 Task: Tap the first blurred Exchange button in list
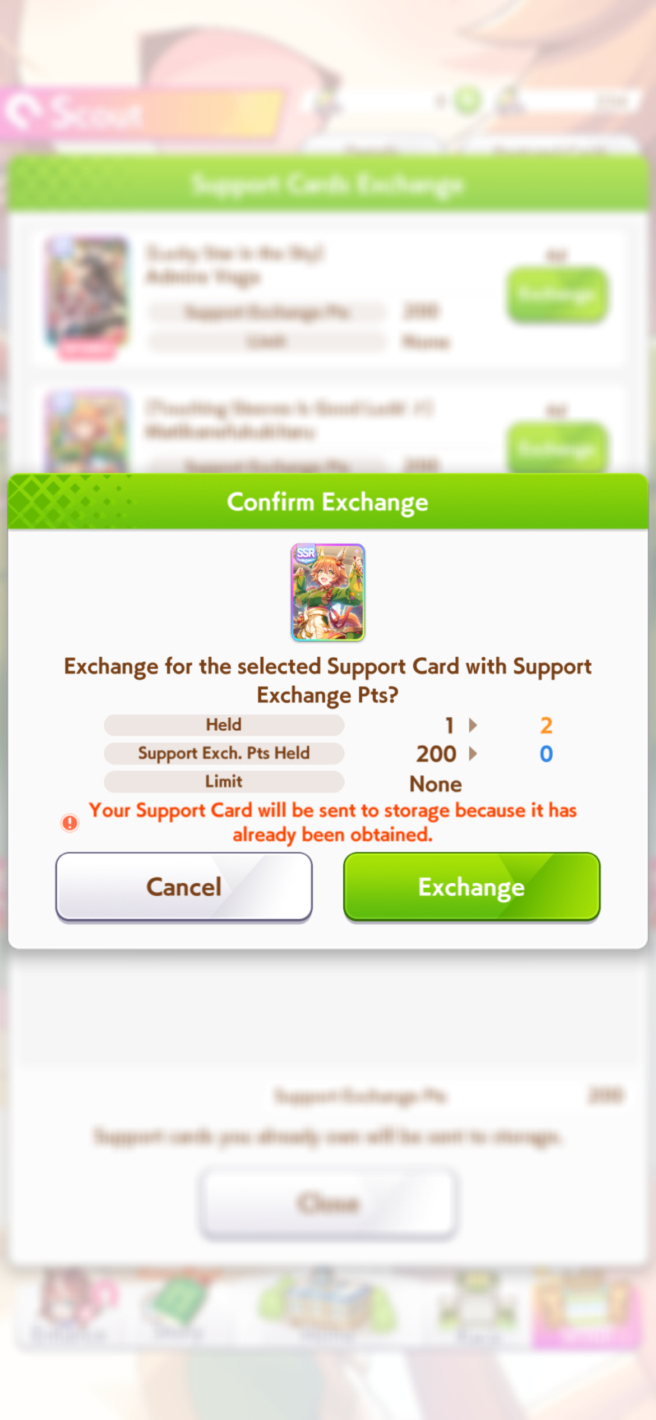tap(557, 294)
